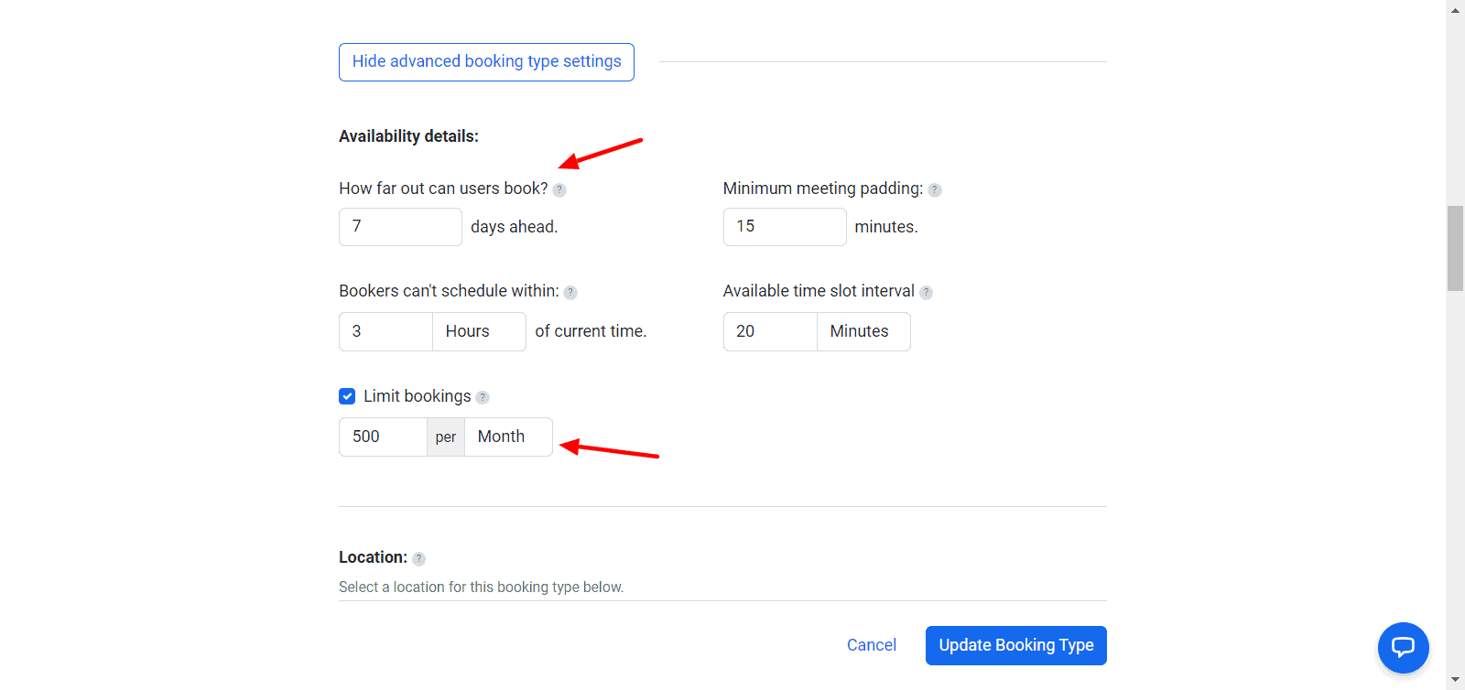The image size is (1465, 690).
Task: Click the booking limit field showing 500
Action: point(383,437)
